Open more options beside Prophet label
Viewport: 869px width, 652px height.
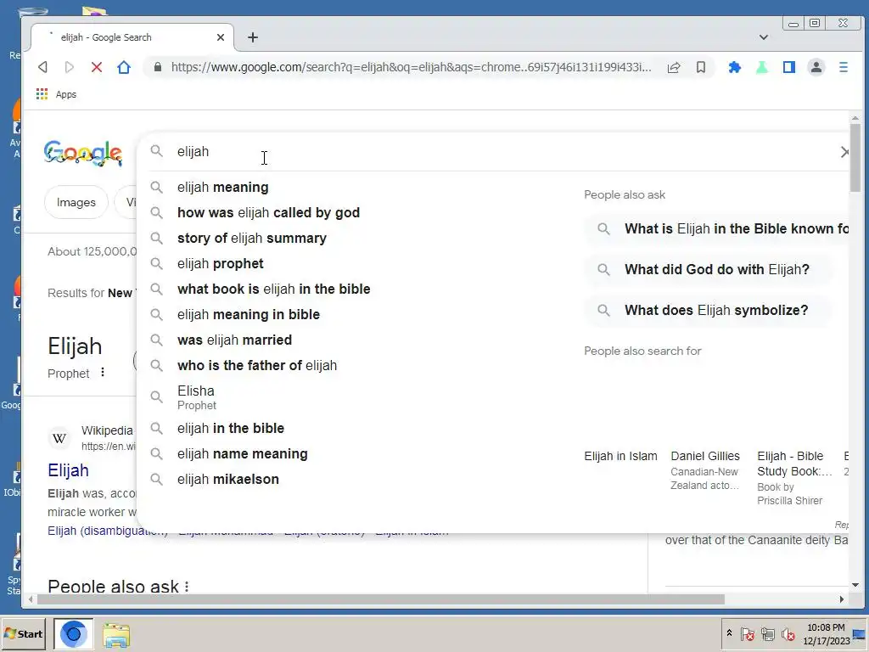point(103,373)
